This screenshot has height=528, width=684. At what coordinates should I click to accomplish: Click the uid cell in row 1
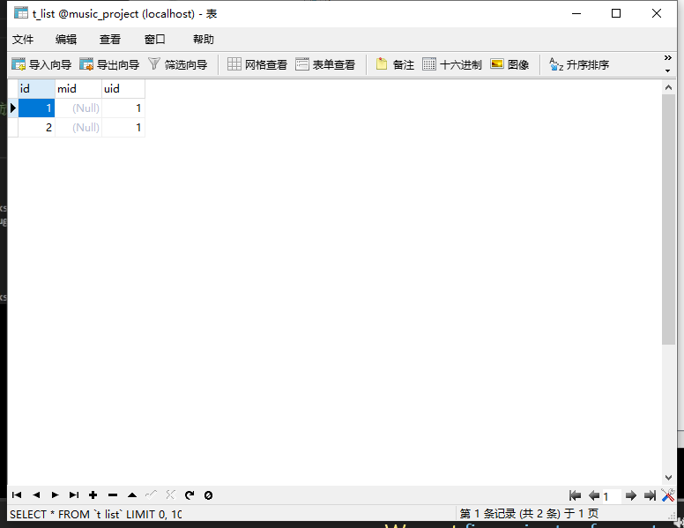pyautogui.click(x=123, y=108)
